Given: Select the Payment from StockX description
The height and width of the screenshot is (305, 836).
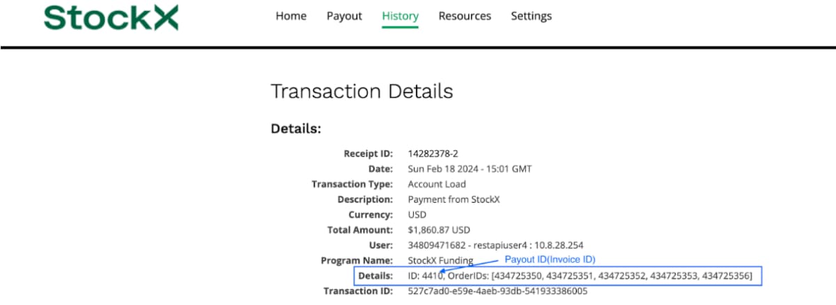Looking at the screenshot, I should (454, 200).
